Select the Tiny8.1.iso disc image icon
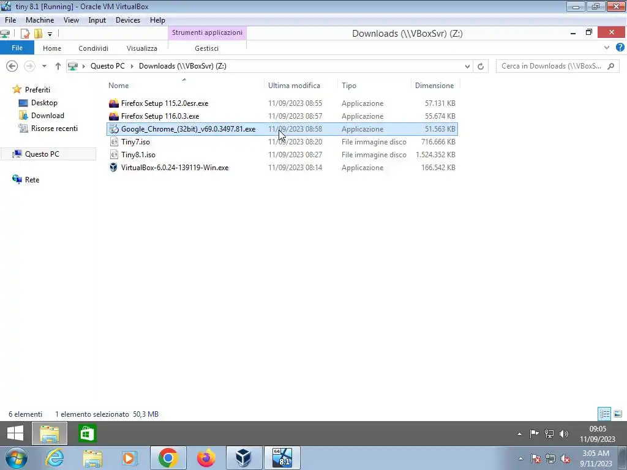The height and width of the screenshot is (470, 627). click(114, 154)
